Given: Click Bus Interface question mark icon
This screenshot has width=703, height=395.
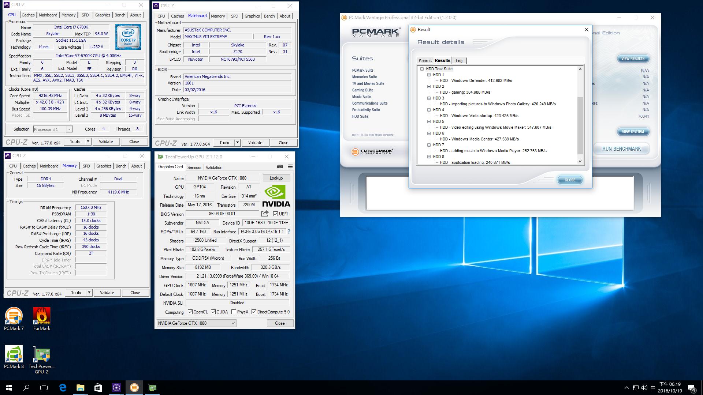Looking at the screenshot, I should click(289, 232).
